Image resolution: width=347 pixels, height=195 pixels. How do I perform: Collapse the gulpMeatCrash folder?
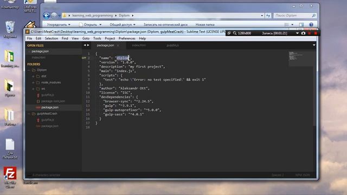[29, 114]
